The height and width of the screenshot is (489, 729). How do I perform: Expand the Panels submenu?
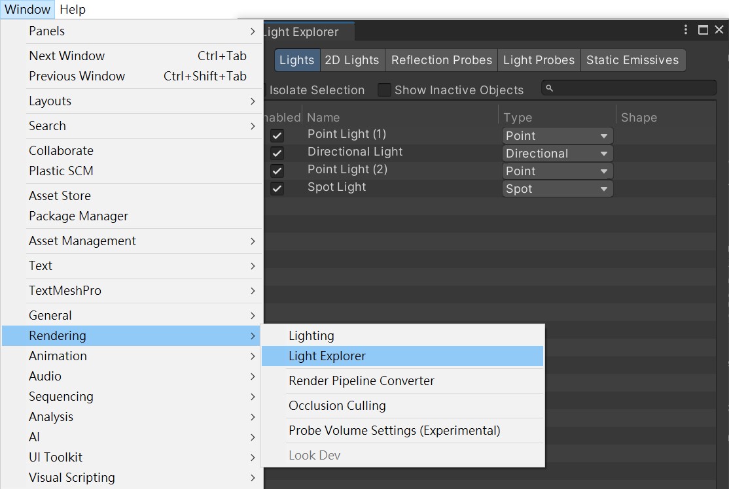pos(253,31)
